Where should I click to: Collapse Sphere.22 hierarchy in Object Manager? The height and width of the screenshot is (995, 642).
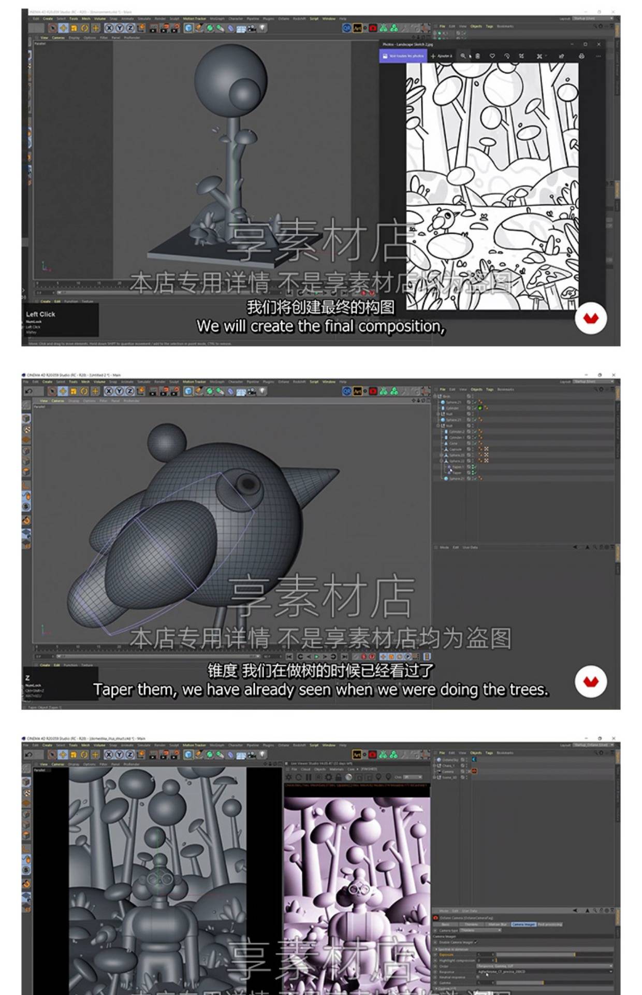[x=441, y=461]
